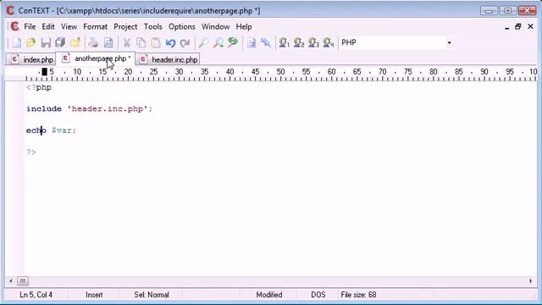Open the Help menu
Screen dimensions: 542x305
[x=244, y=26]
